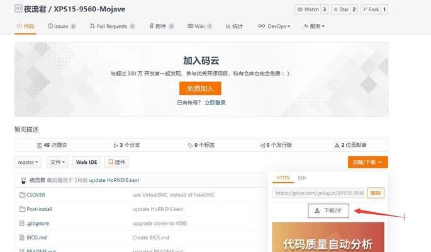The height and width of the screenshot is (252, 431).
Task: Open the 代码质量自动分析 banner ad
Action: [328, 237]
